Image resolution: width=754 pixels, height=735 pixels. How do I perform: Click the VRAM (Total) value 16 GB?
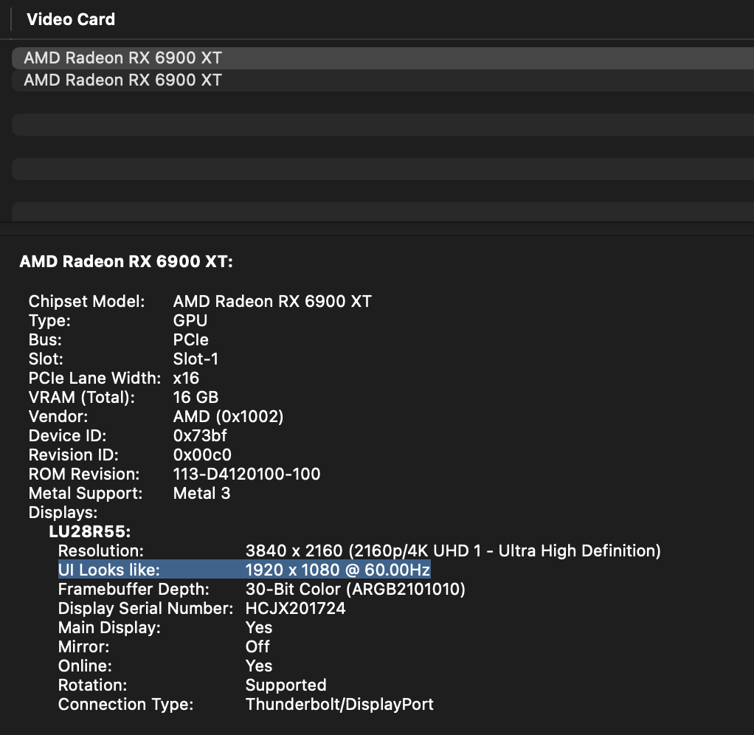tap(196, 397)
